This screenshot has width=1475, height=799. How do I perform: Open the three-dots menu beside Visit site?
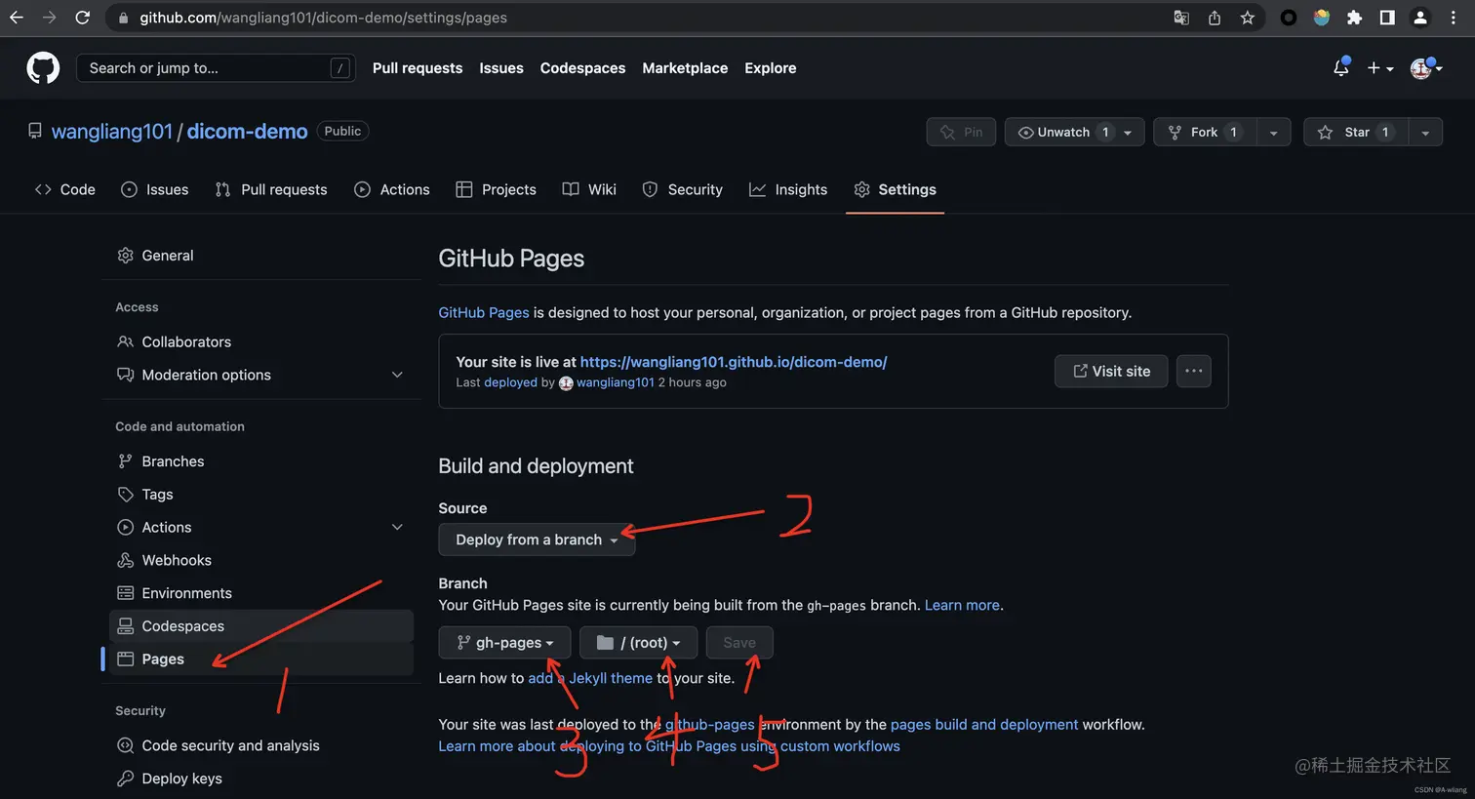tap(1194, 371)
